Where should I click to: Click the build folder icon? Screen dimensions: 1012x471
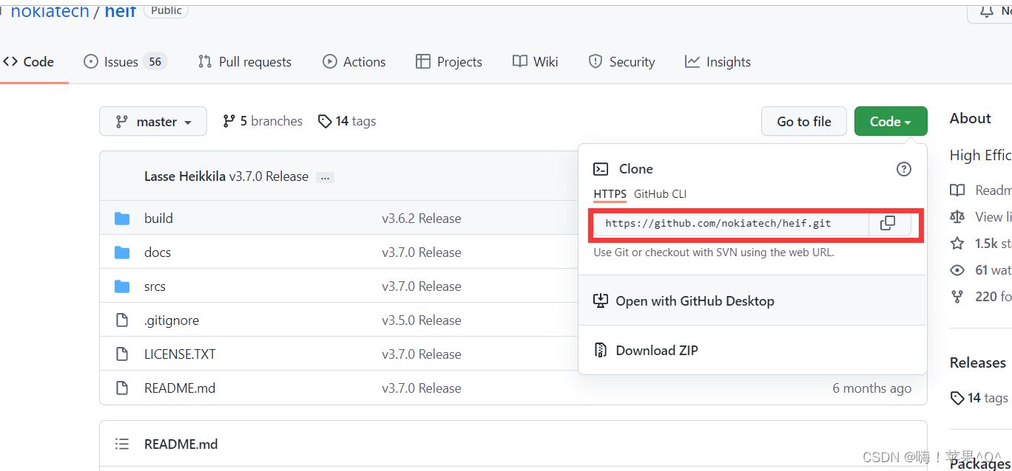(x=122, y=219)
